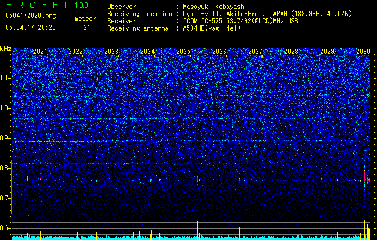Image resolution: width=377 pixels, height=240 pixels.
Task: Select the Ogata-vill. Akita-Pref. JAPAN location text
Action: [x=267, y=14]
